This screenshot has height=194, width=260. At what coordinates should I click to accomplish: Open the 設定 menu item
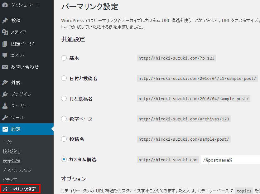point(27,129)
